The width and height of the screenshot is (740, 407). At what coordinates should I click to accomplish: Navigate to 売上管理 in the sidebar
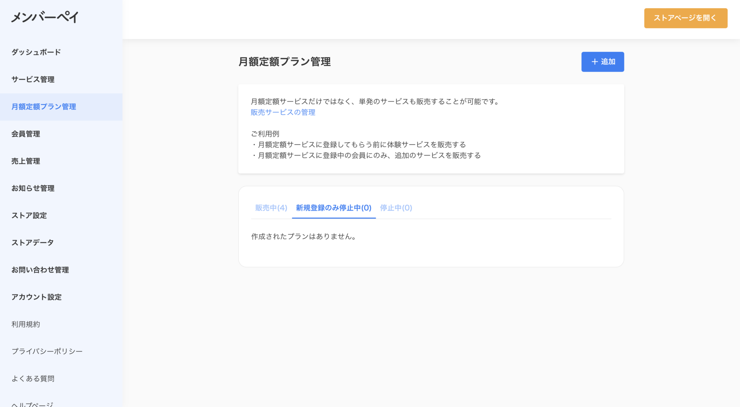click(x=26, y=161)
